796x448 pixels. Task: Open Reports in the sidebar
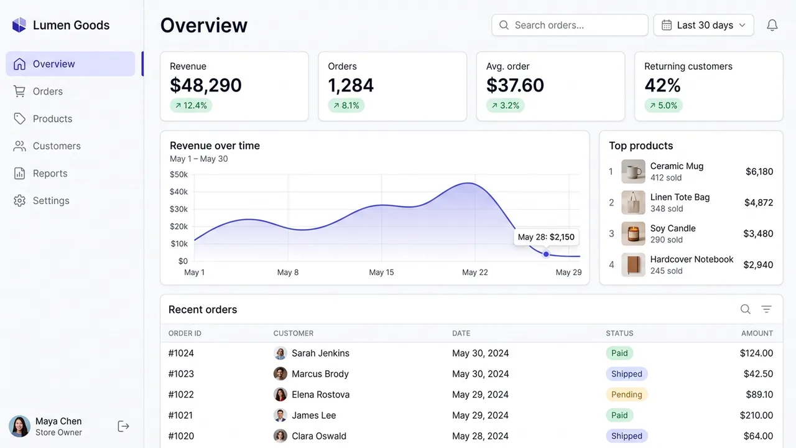[x=70, y=174]
